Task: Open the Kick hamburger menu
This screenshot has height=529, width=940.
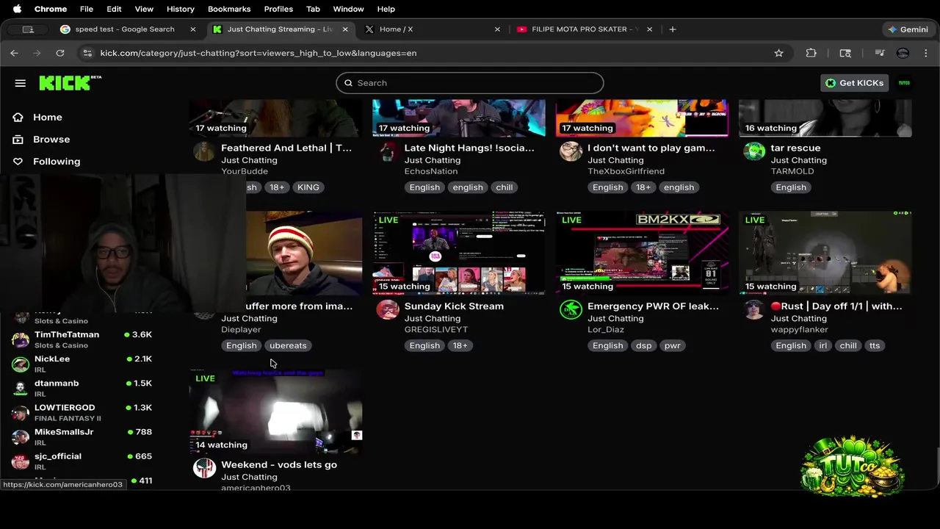Action: tap(20, 83)
